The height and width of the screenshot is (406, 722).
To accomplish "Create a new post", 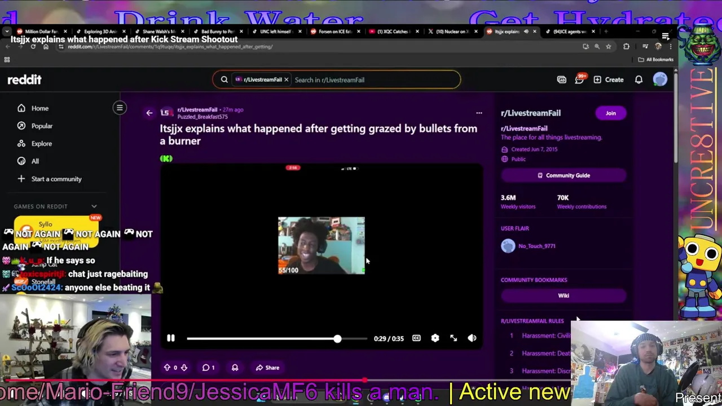I will (x=608, y=80).
